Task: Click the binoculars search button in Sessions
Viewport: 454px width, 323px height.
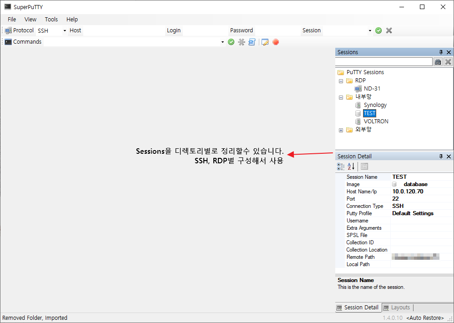Action: 438,62
